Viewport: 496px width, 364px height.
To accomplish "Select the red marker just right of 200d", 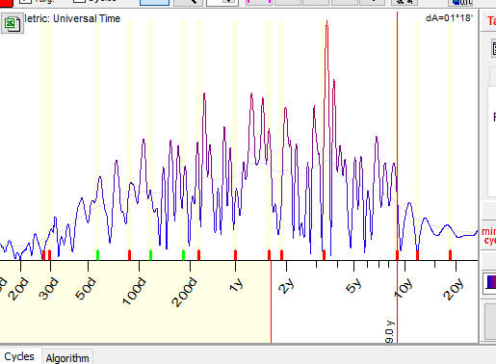I will coord(198,255).
